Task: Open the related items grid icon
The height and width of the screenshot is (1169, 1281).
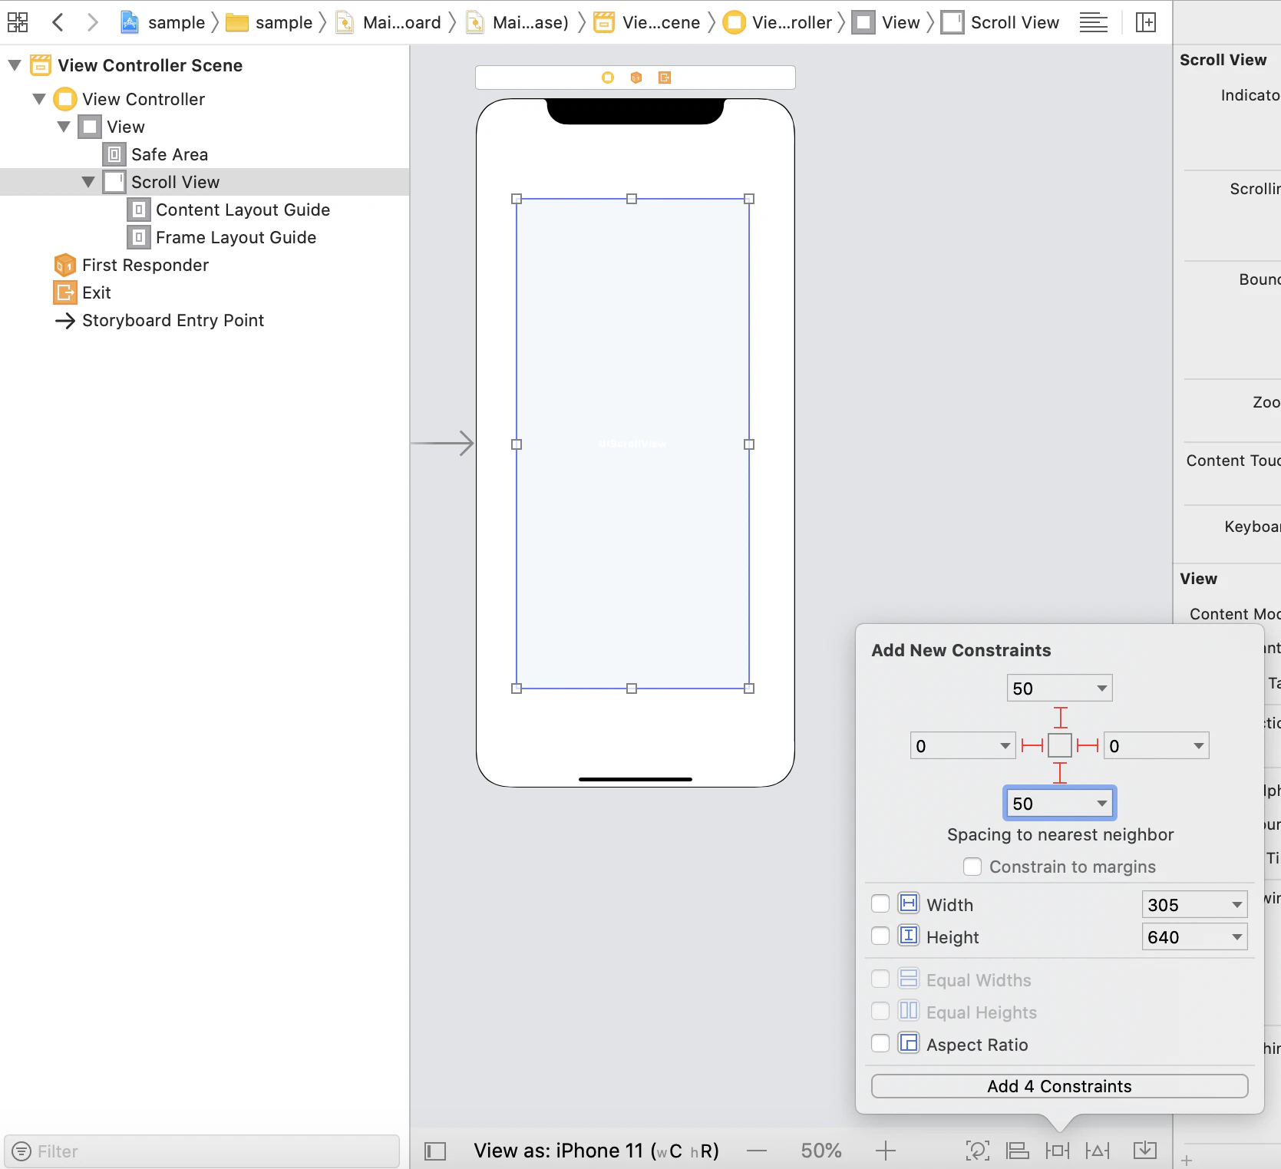Action: coord(18,22)
